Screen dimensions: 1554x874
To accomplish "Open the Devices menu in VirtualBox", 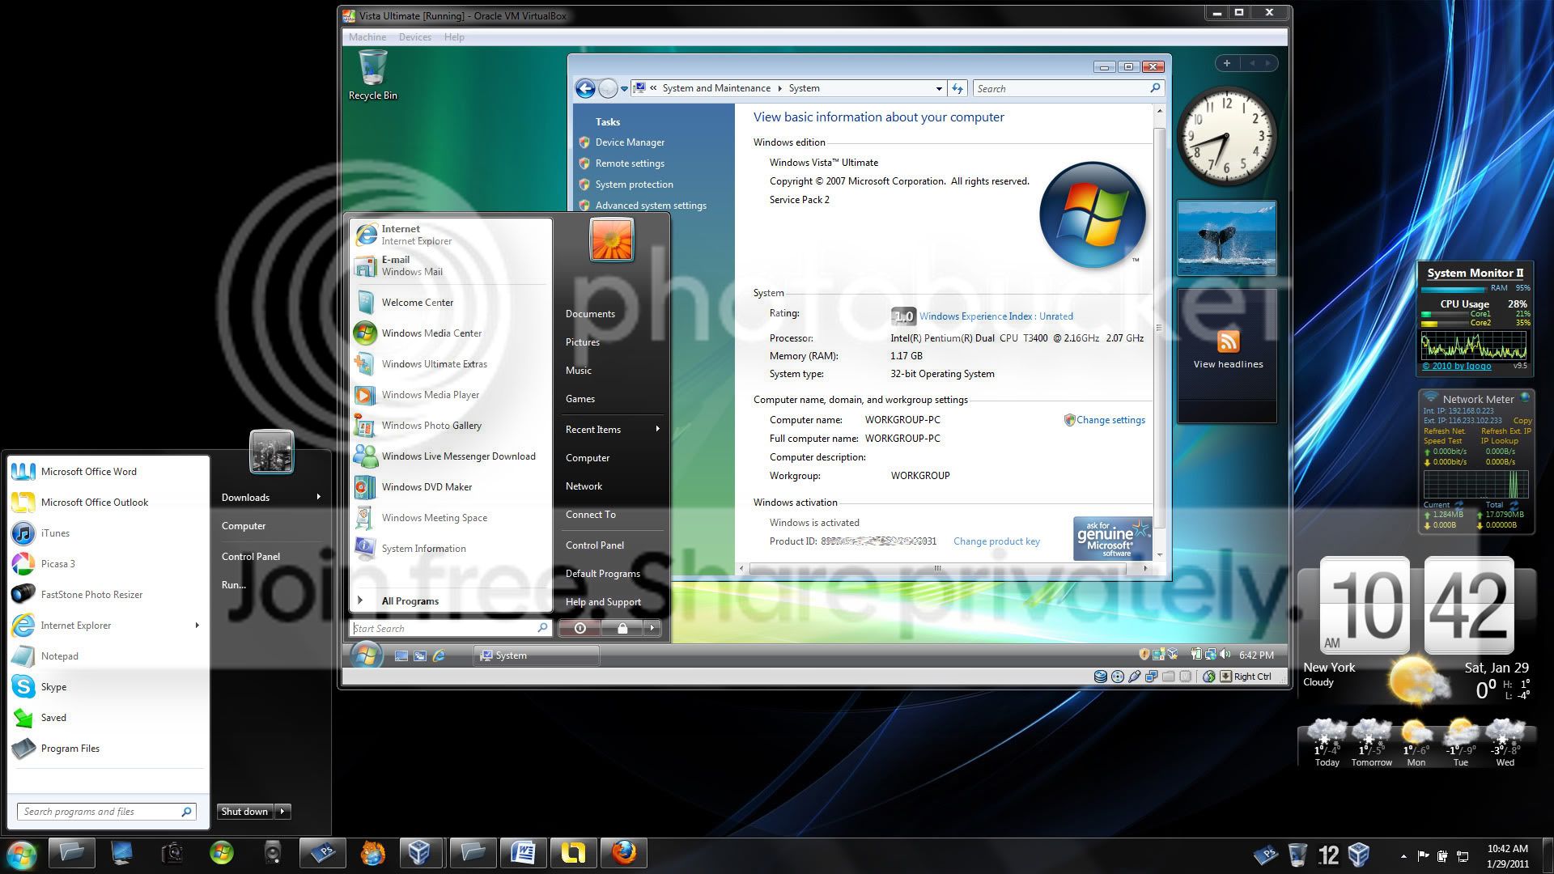I will (x=414, y=37).
